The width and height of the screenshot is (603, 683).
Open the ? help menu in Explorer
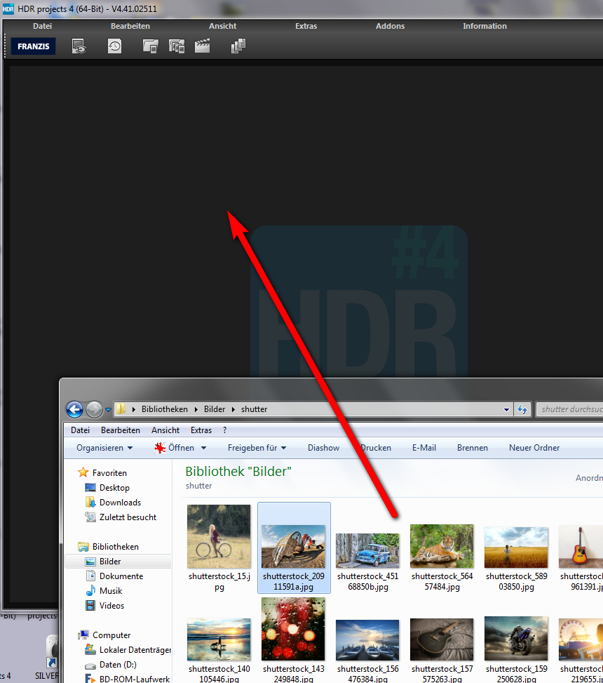(x=224, y=430)
